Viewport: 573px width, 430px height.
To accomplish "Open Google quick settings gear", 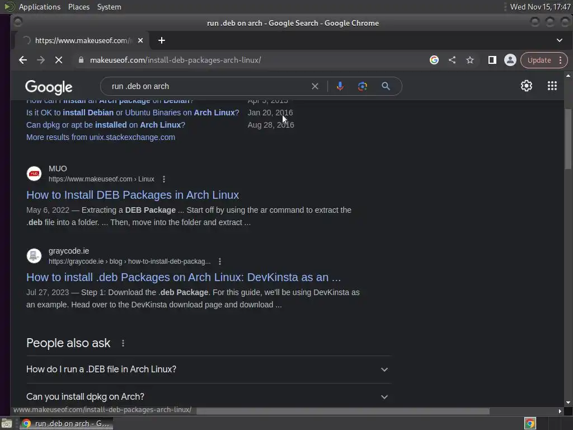I will point(526,86).
